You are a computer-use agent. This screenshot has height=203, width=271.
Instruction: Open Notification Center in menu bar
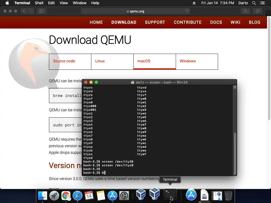[263, 3]
